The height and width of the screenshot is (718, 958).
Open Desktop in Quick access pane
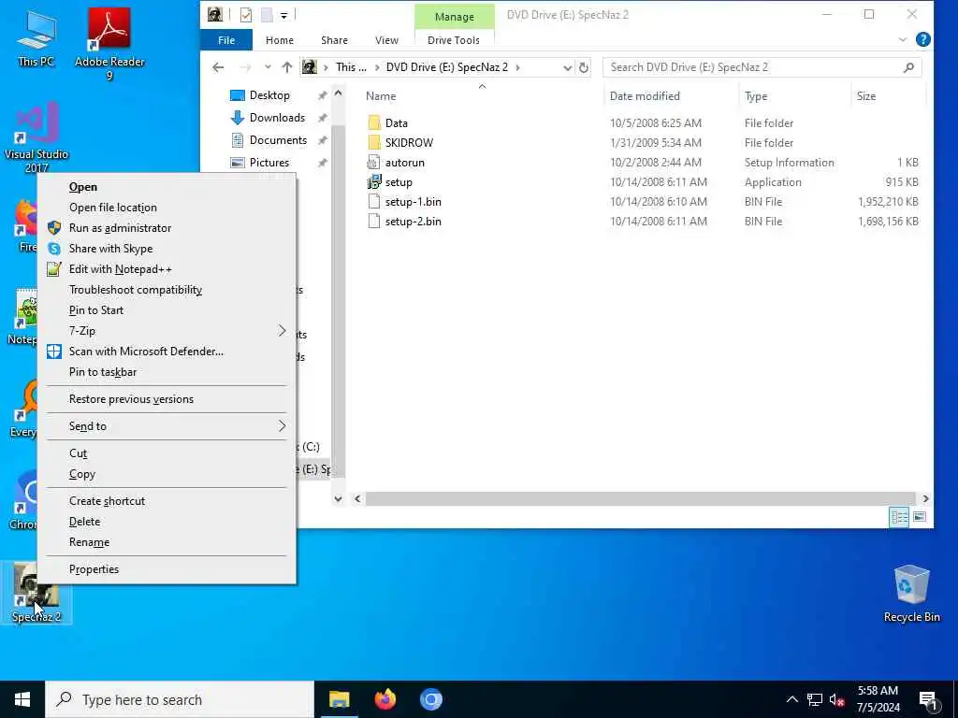click(269, 95)
